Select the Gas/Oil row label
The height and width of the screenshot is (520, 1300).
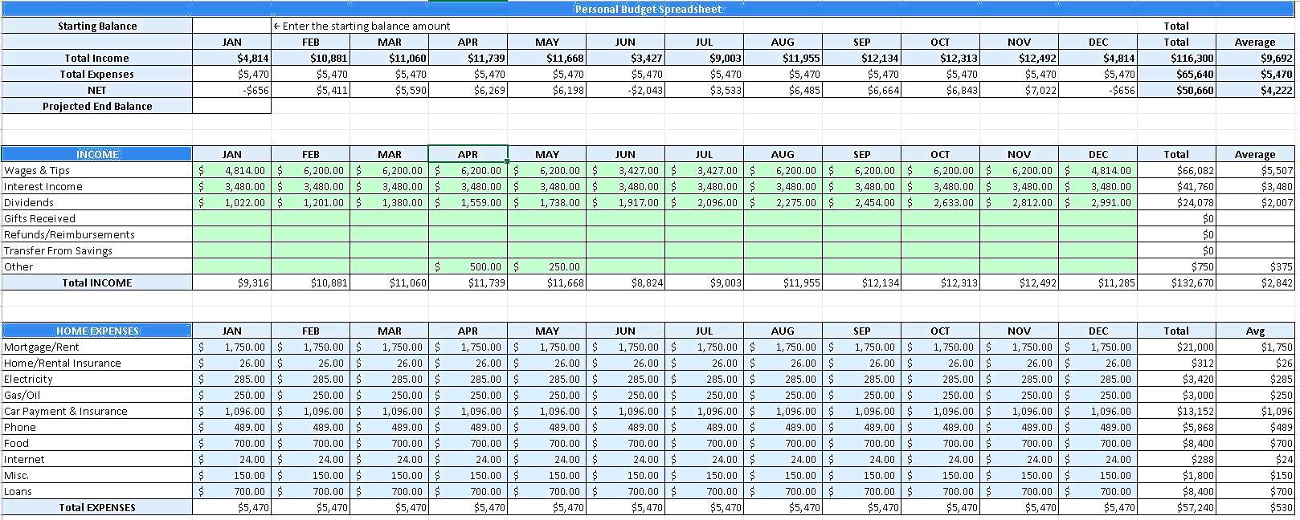(96, 395)
